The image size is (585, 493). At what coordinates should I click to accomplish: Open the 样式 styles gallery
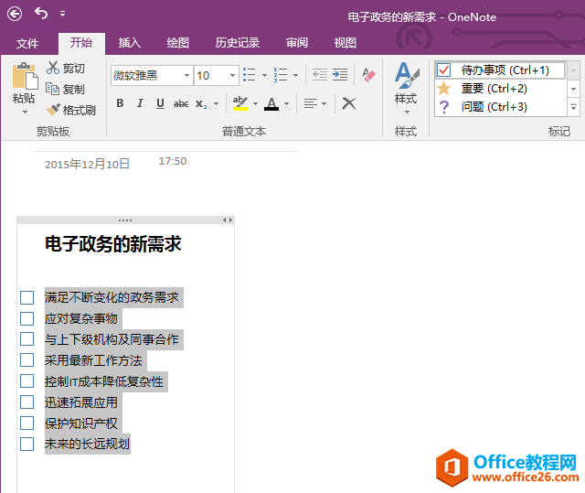[406, 88]
